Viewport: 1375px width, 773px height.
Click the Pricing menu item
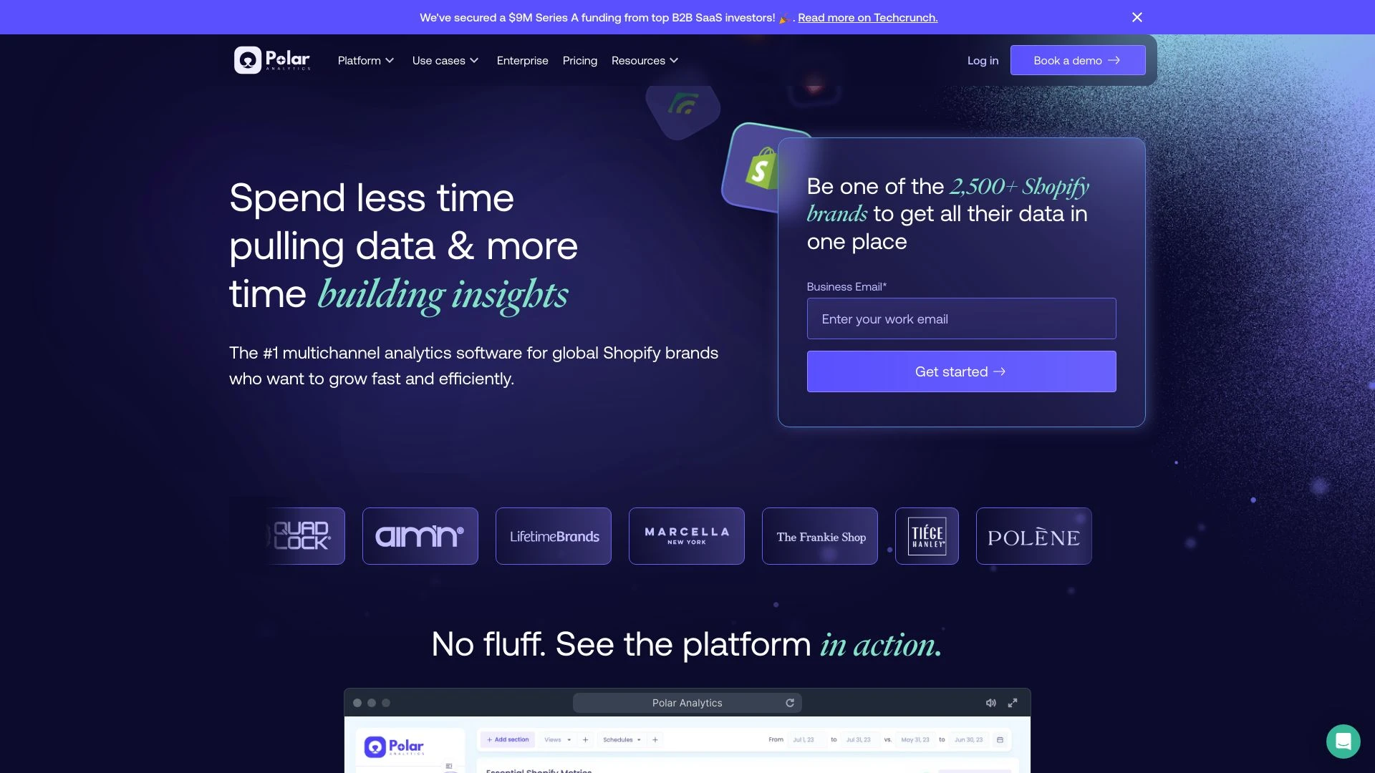(580, 60)
